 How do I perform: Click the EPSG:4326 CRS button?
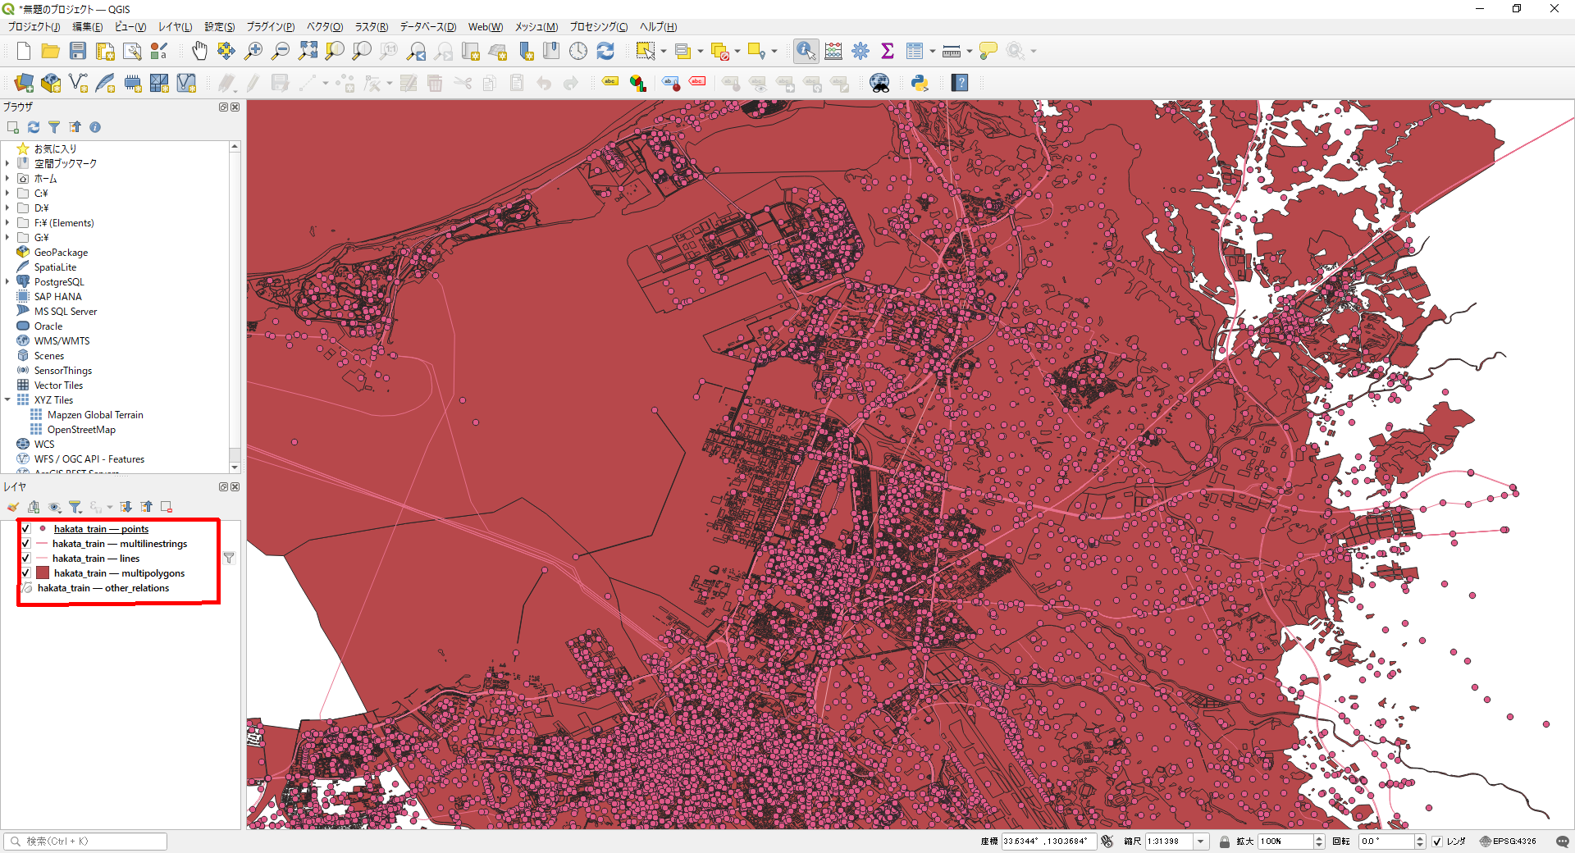tap(1508, 842)
